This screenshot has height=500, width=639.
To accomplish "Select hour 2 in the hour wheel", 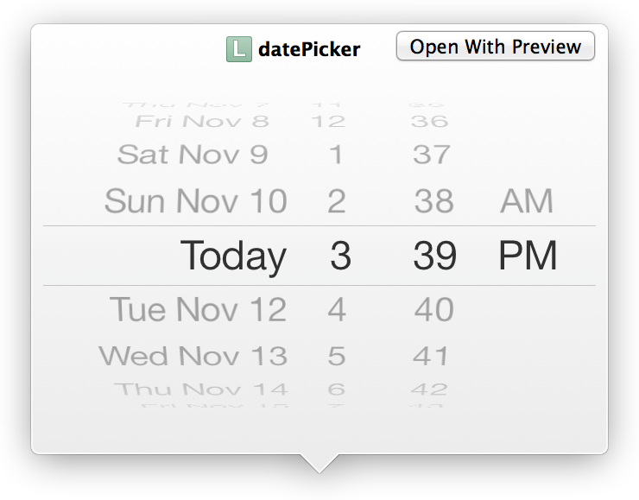I will click(x=337, y=201).
